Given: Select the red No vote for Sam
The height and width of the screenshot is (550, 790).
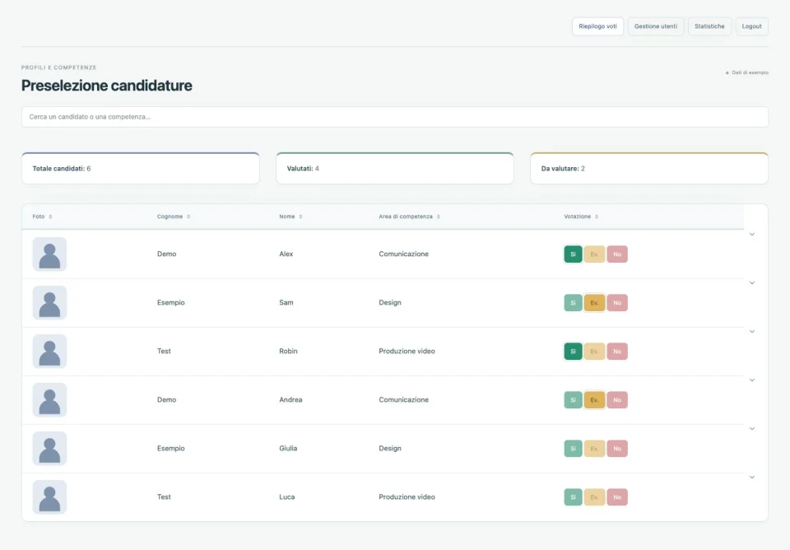Looking at the screenshot, I should pyautogui.click(x=617, y=303).
